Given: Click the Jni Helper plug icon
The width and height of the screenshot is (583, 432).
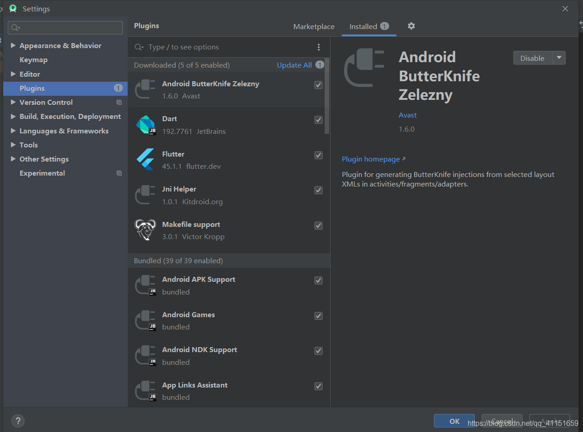Looking at the screenshot, I should tap(146, 195).
